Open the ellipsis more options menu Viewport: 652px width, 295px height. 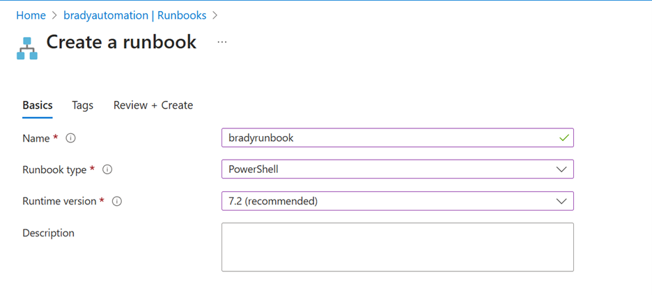coord(222,42)
